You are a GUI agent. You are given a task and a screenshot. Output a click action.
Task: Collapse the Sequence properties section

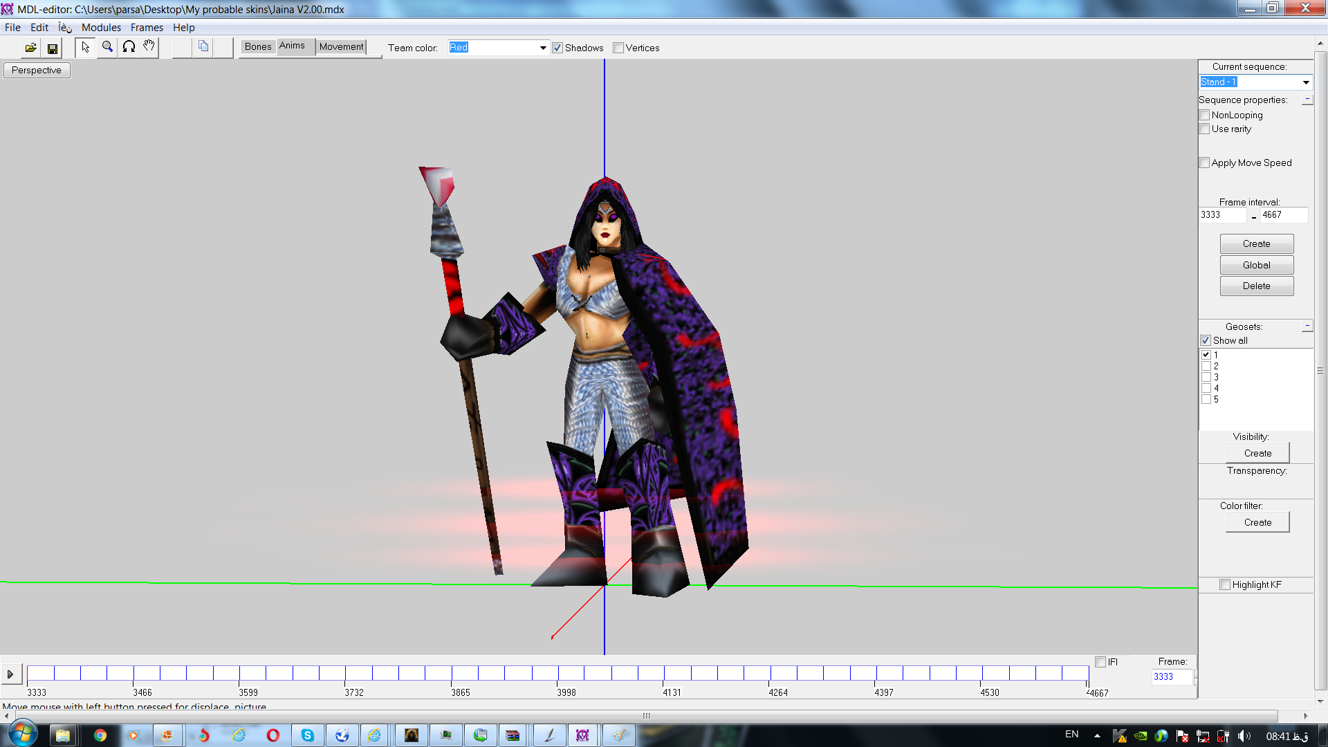(x=1307, y=100)
